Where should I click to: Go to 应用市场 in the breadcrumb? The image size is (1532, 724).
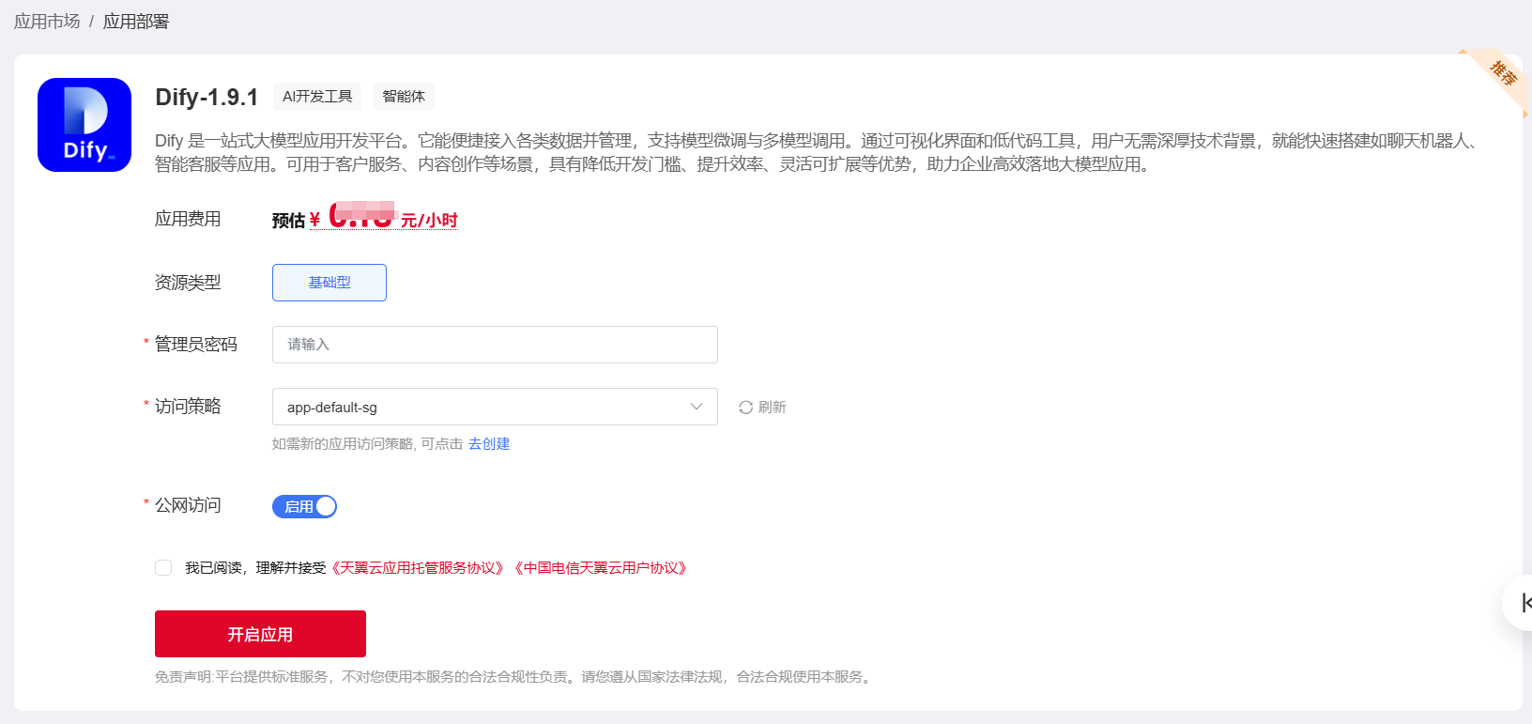click(x=47, y=22)
